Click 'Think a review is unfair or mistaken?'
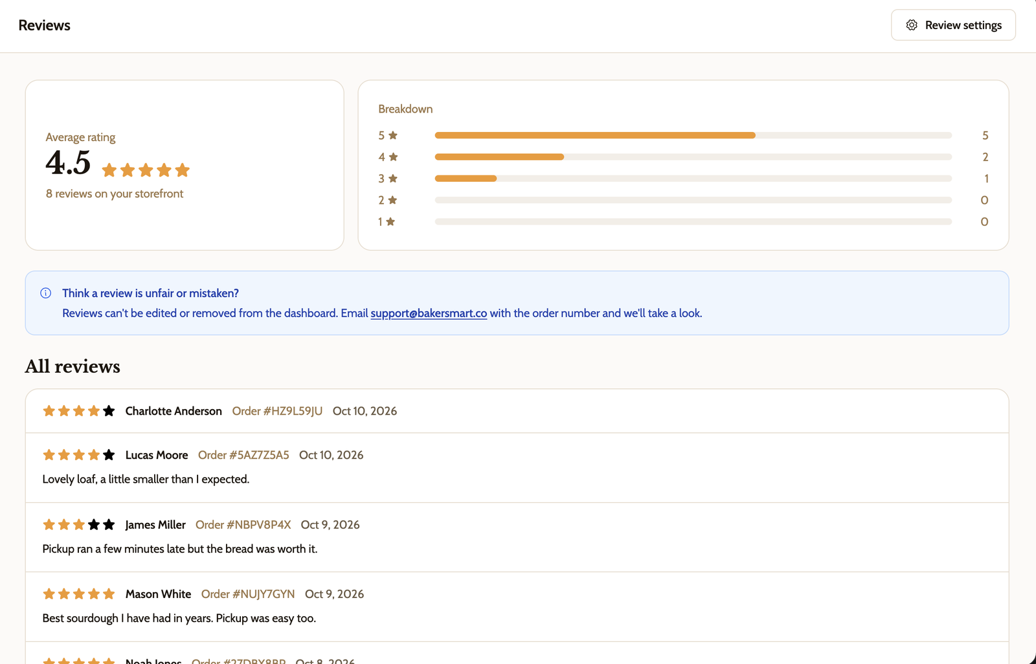The width and height of the screenshot is (1036, 664). (150, 293)
